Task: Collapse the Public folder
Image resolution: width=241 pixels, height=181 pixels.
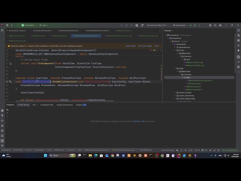Action: click(175, 69)
